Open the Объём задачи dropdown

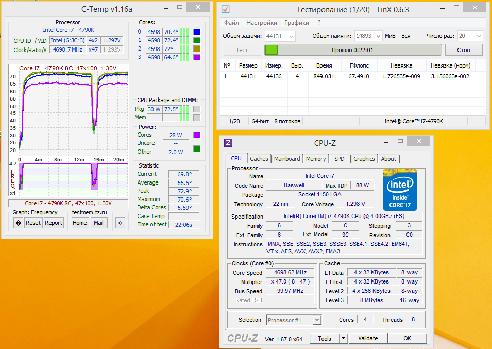291,36
